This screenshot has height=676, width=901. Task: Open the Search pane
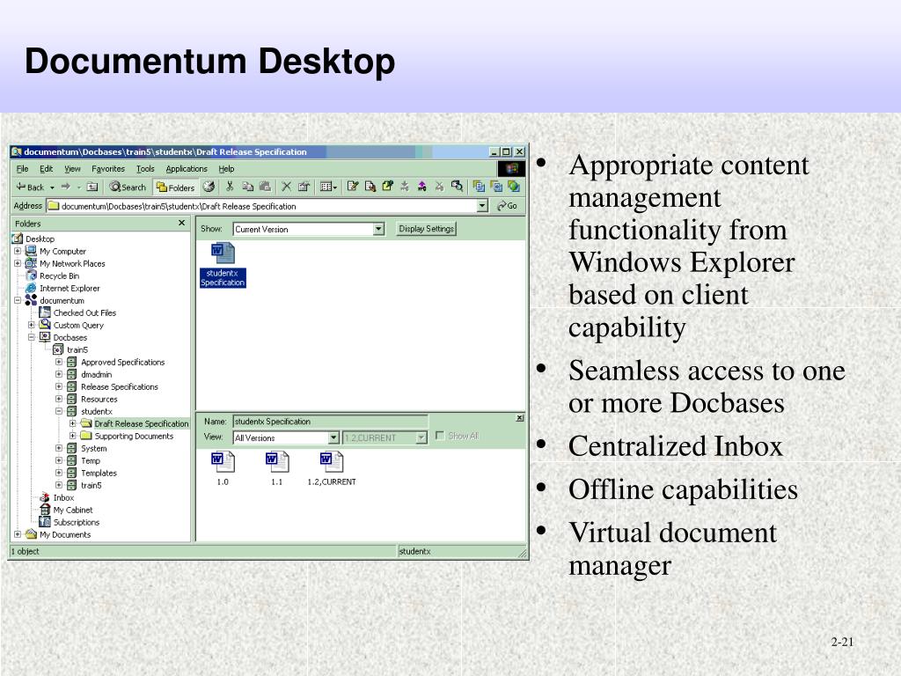pyautogui.click(x=128, y=187)
